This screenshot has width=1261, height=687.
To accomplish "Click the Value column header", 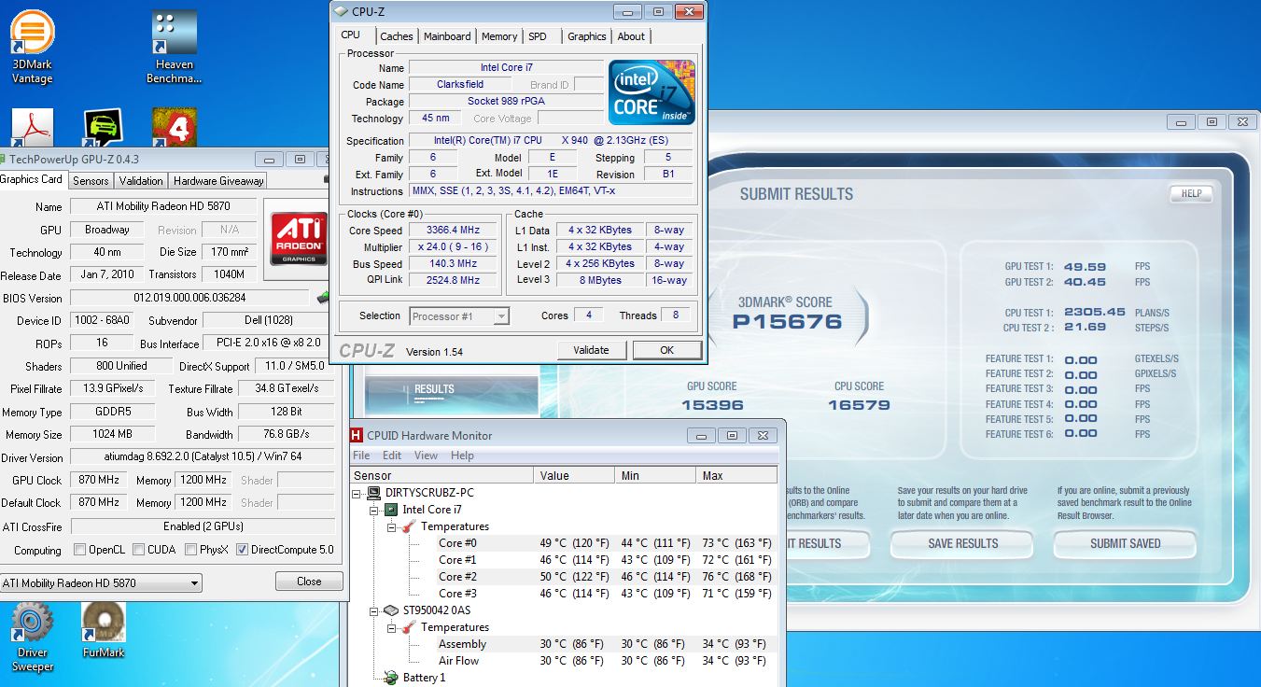I will click(x=575, y=475).
